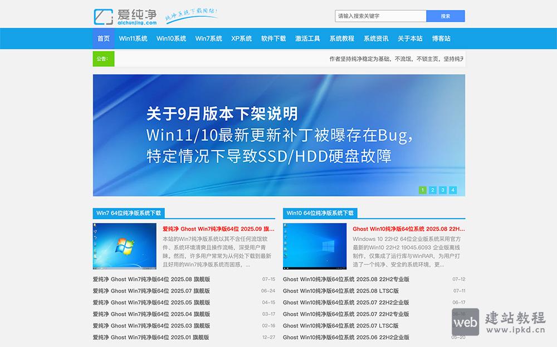This screenshot has height=347, width=557.
Task: Click the 12-27 date in Win7 list
Action: pyautogui.click(x=268, y=337)
